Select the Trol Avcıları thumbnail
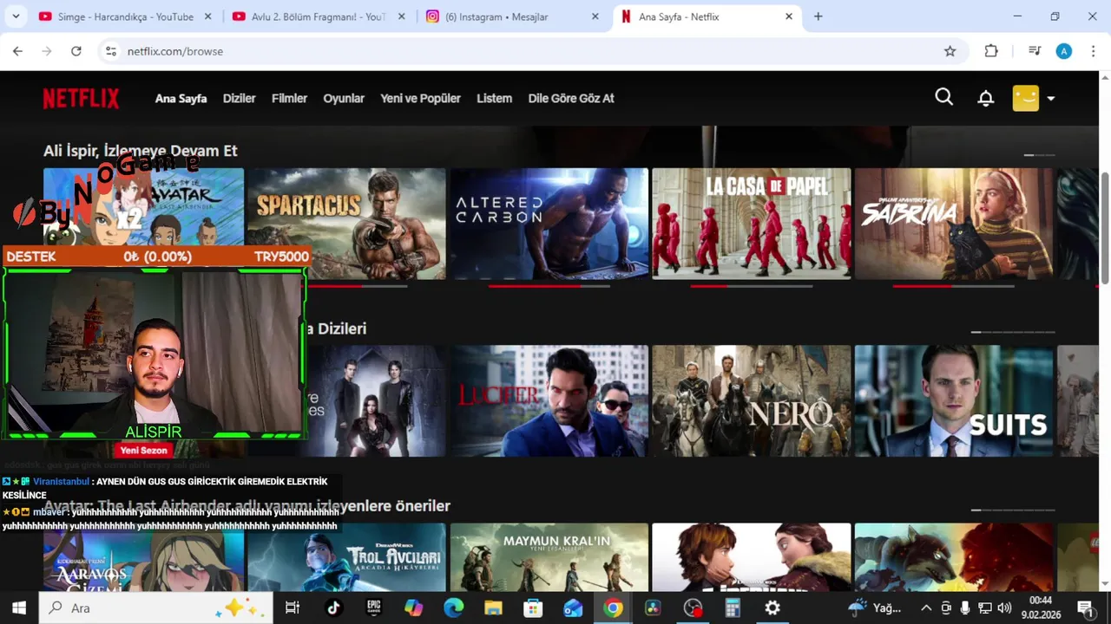 coord(346,557)
